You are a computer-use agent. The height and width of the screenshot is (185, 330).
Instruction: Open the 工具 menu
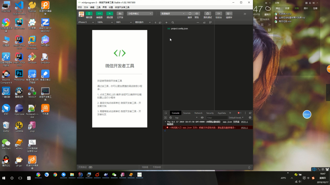(98, 7)
